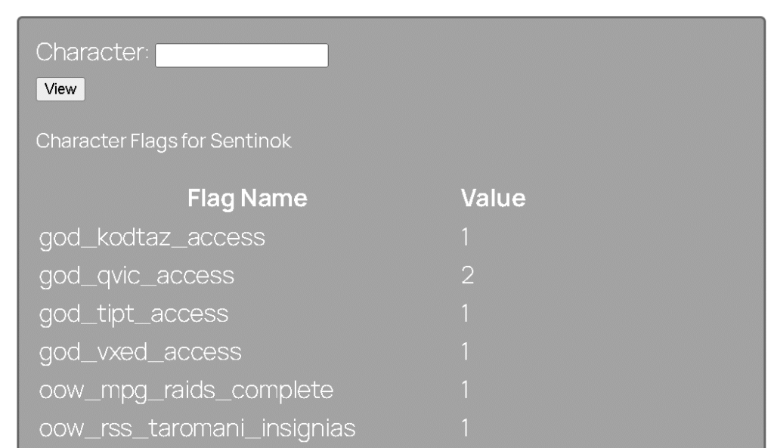Click the Flag Name column header
This screenshot has height=448, width=774.
246,199
